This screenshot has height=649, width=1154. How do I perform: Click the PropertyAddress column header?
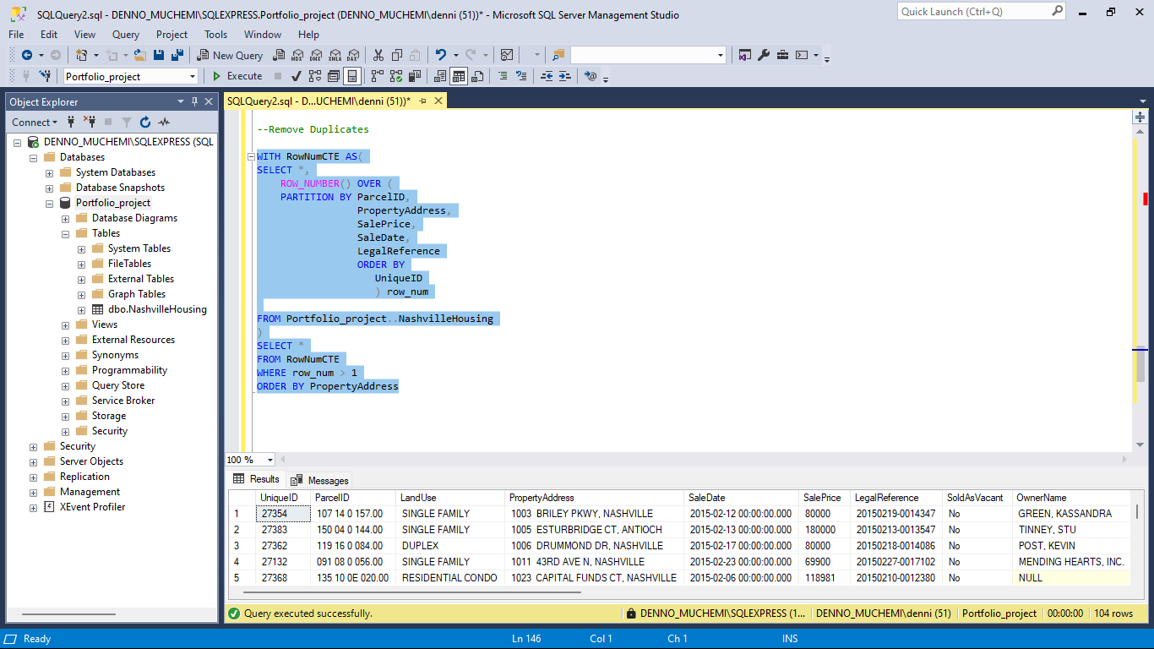[595, 498]
